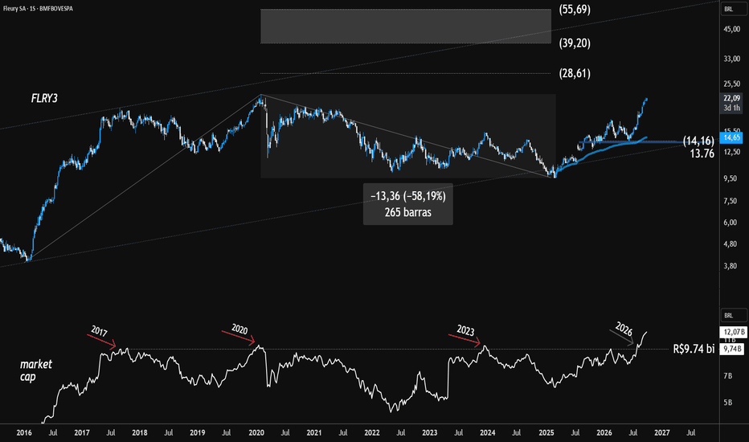The image size is (749, 442).
Task: Click the 45,00 price axis label
Action: click(x=731, y=29)
